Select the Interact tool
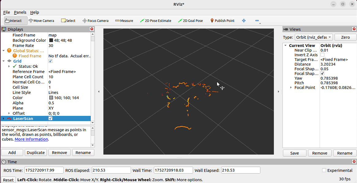This screenshot has width=357, height=183. point(13,21)
